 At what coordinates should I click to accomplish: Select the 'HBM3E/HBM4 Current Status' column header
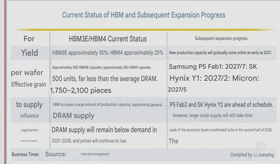coord(108,39)
